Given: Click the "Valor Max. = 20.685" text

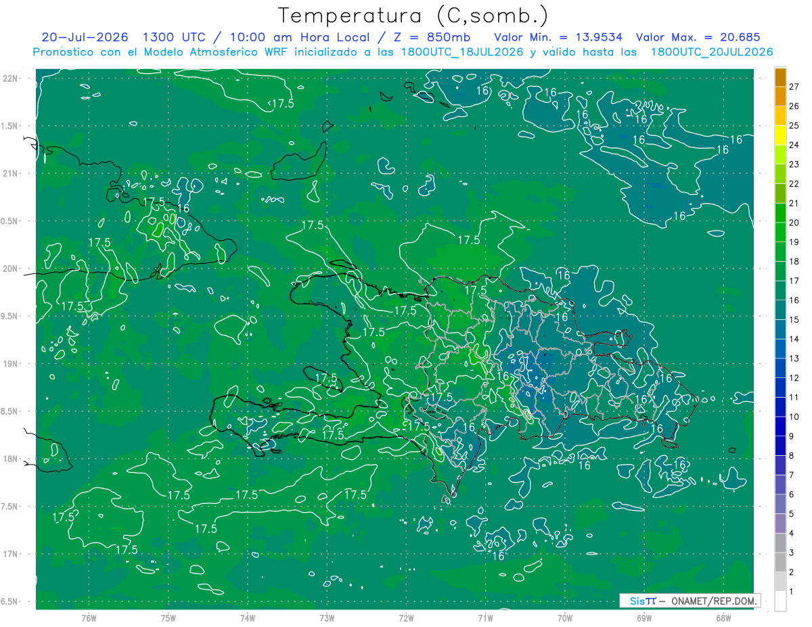Looking at the screenshot, I should (698, 37).
